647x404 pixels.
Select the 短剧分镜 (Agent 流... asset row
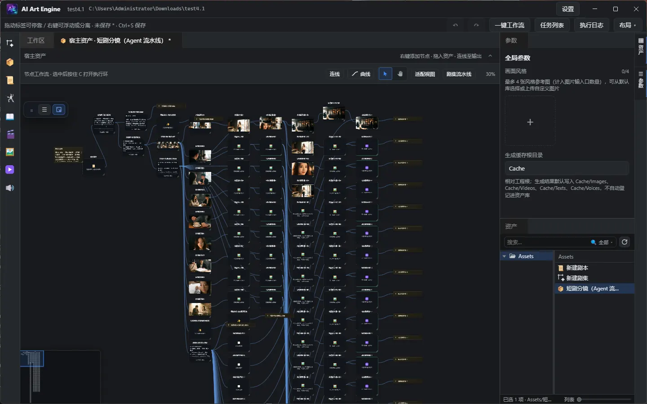click(594, 289)
